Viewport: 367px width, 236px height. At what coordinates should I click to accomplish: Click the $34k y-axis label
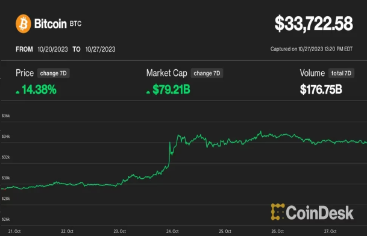(x=6, y=136)
